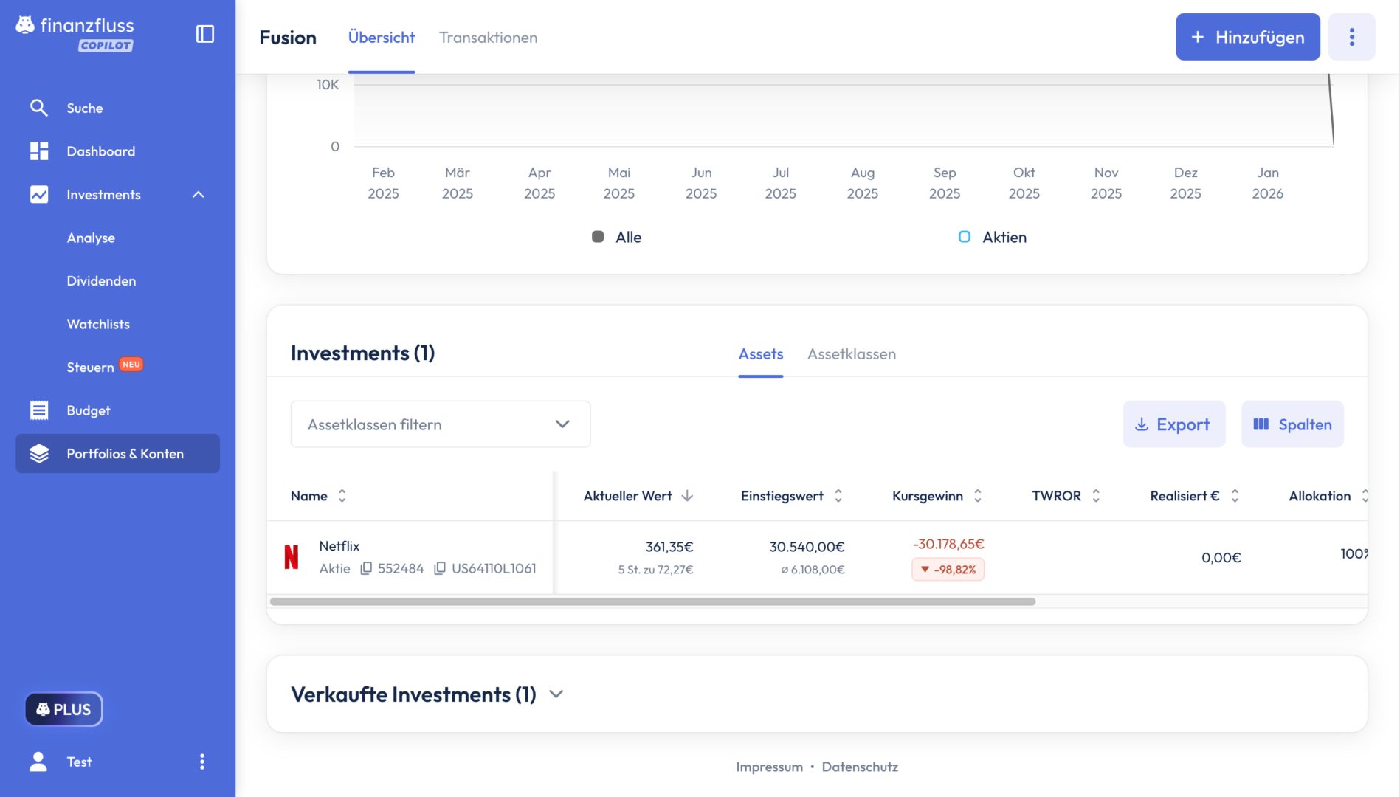
Task: Export the investments table
Action: point(1173,424)
